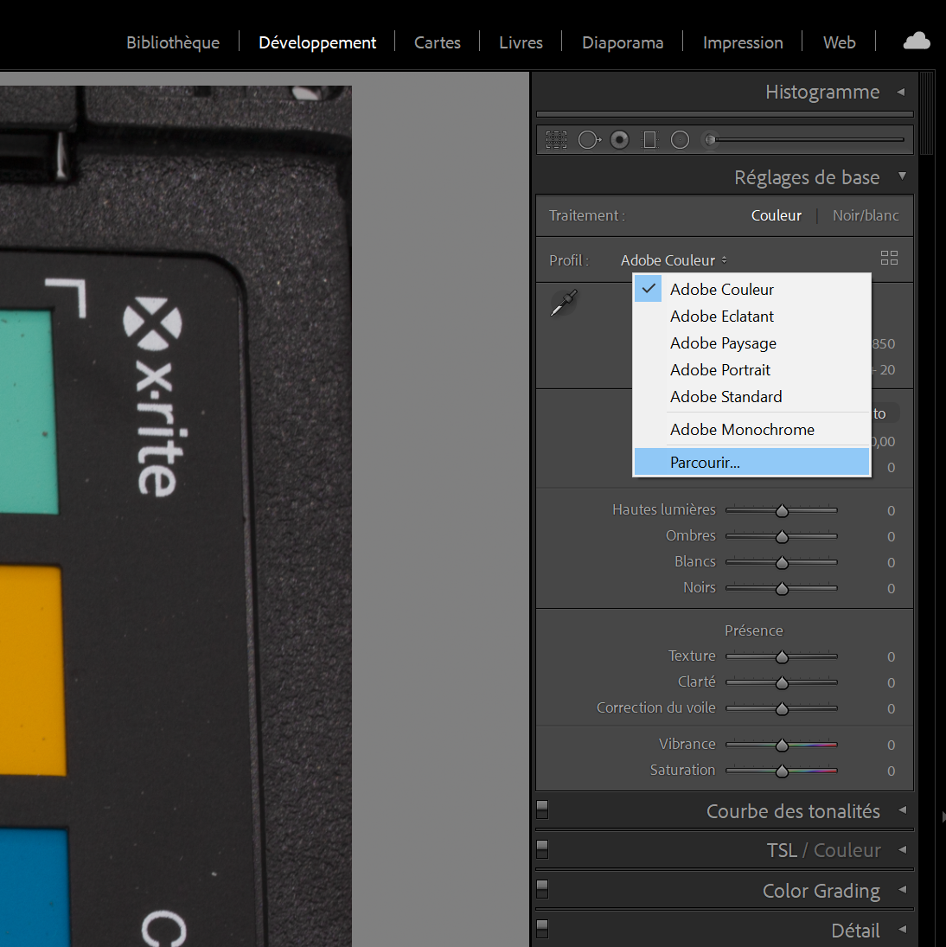Image resolution: width=946 pixels, height=947 pixels.
Task: Open the Impression module
Action: pos(743,43)
